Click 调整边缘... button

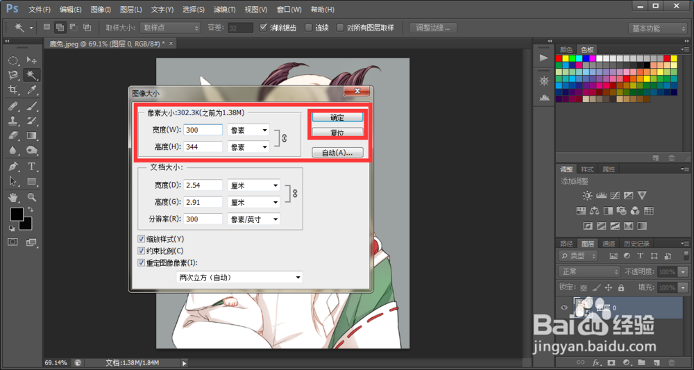point(433,28)
